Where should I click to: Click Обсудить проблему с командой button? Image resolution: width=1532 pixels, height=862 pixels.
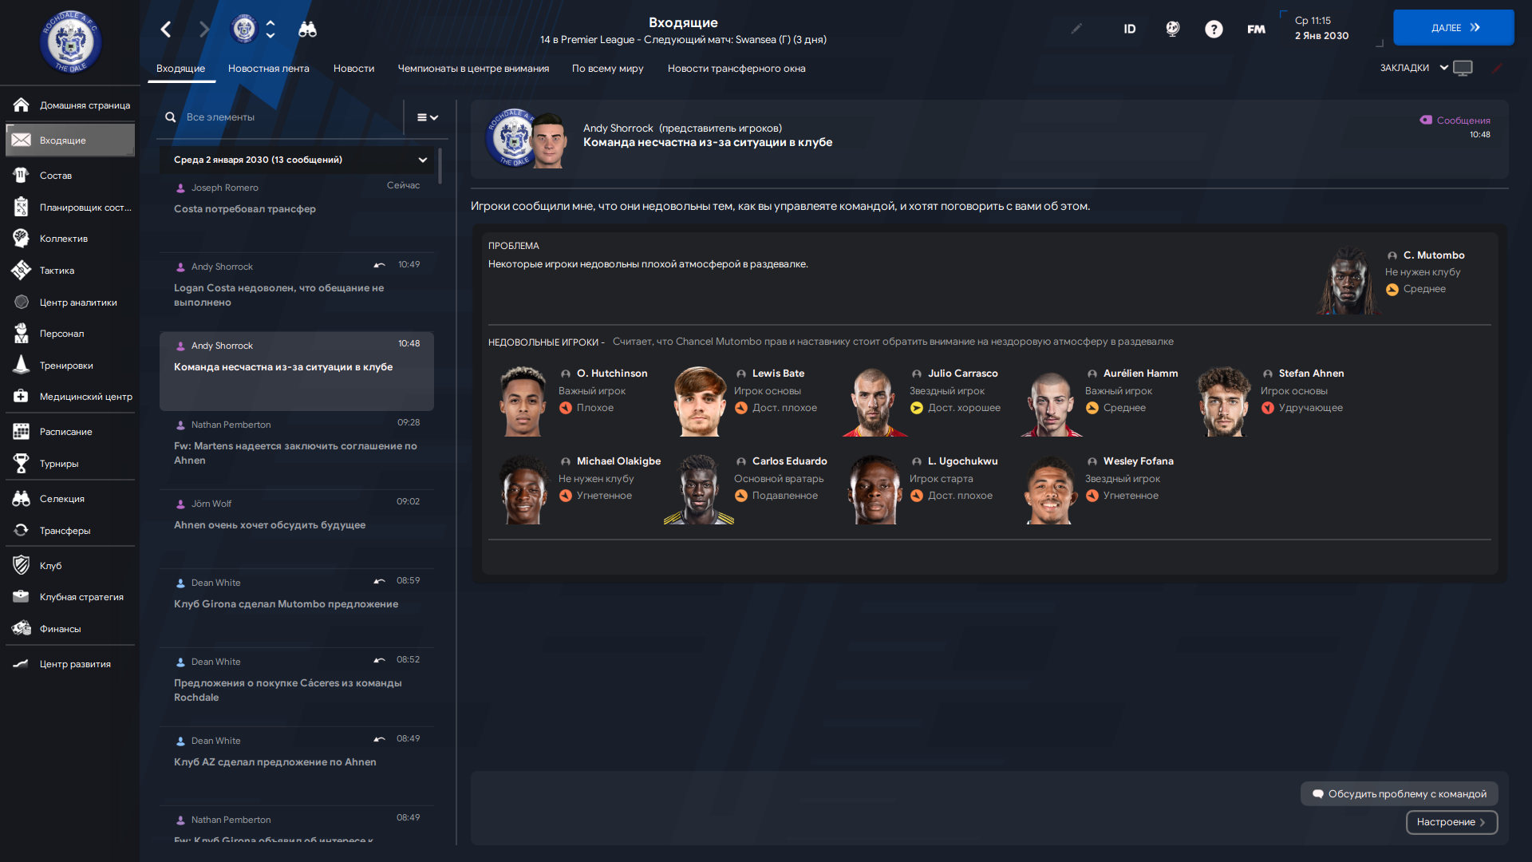click(1400, 793)
